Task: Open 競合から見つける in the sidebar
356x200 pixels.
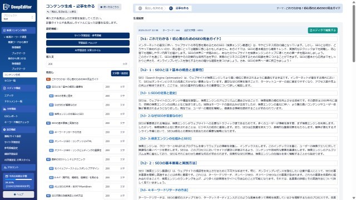Action: point(17,58)
